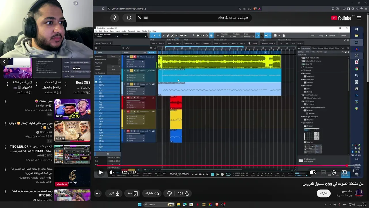The width and height of the screenshot is (369, 208).
Task: Subscribe using the اشتراك button
Action: pyautogui.click(x=323, y=193)
